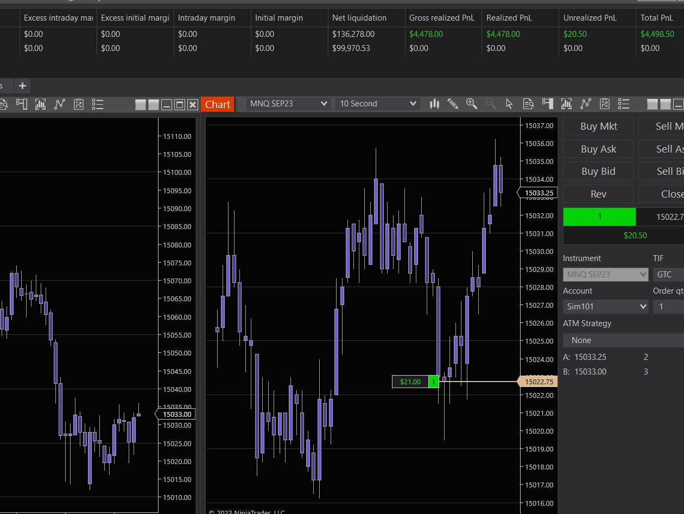Toggle Chart Trader on the left chart toolbar
The height and width of the screenshot is (514, 684).
tap(22, 104)
